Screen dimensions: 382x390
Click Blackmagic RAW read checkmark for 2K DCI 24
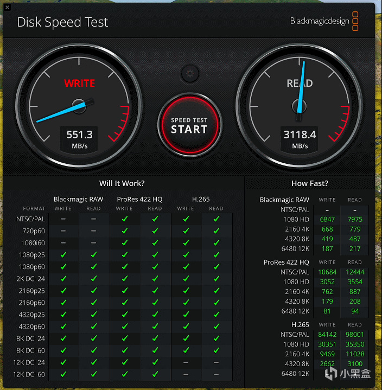pos(94,279)
